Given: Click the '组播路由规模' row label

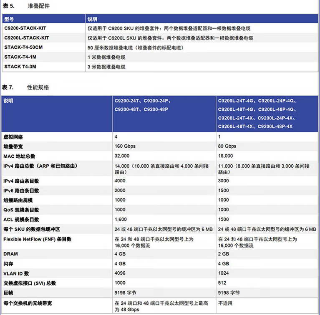Looking at the screenshot, I should [x=18, y=200].
